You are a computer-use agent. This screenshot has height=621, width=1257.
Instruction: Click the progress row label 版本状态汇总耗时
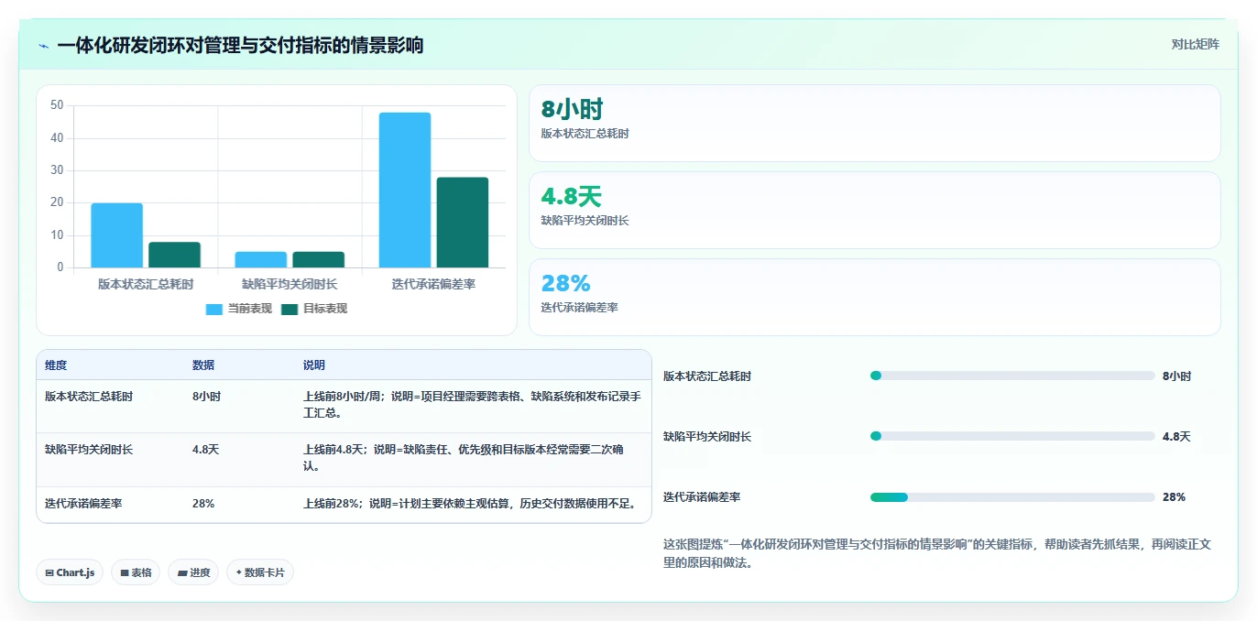[x=707, y=376]
